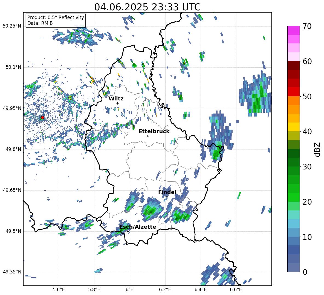The image size is (324, 295).
Task: Click the 20 tick on colorbar
Action: click(307, 202)
